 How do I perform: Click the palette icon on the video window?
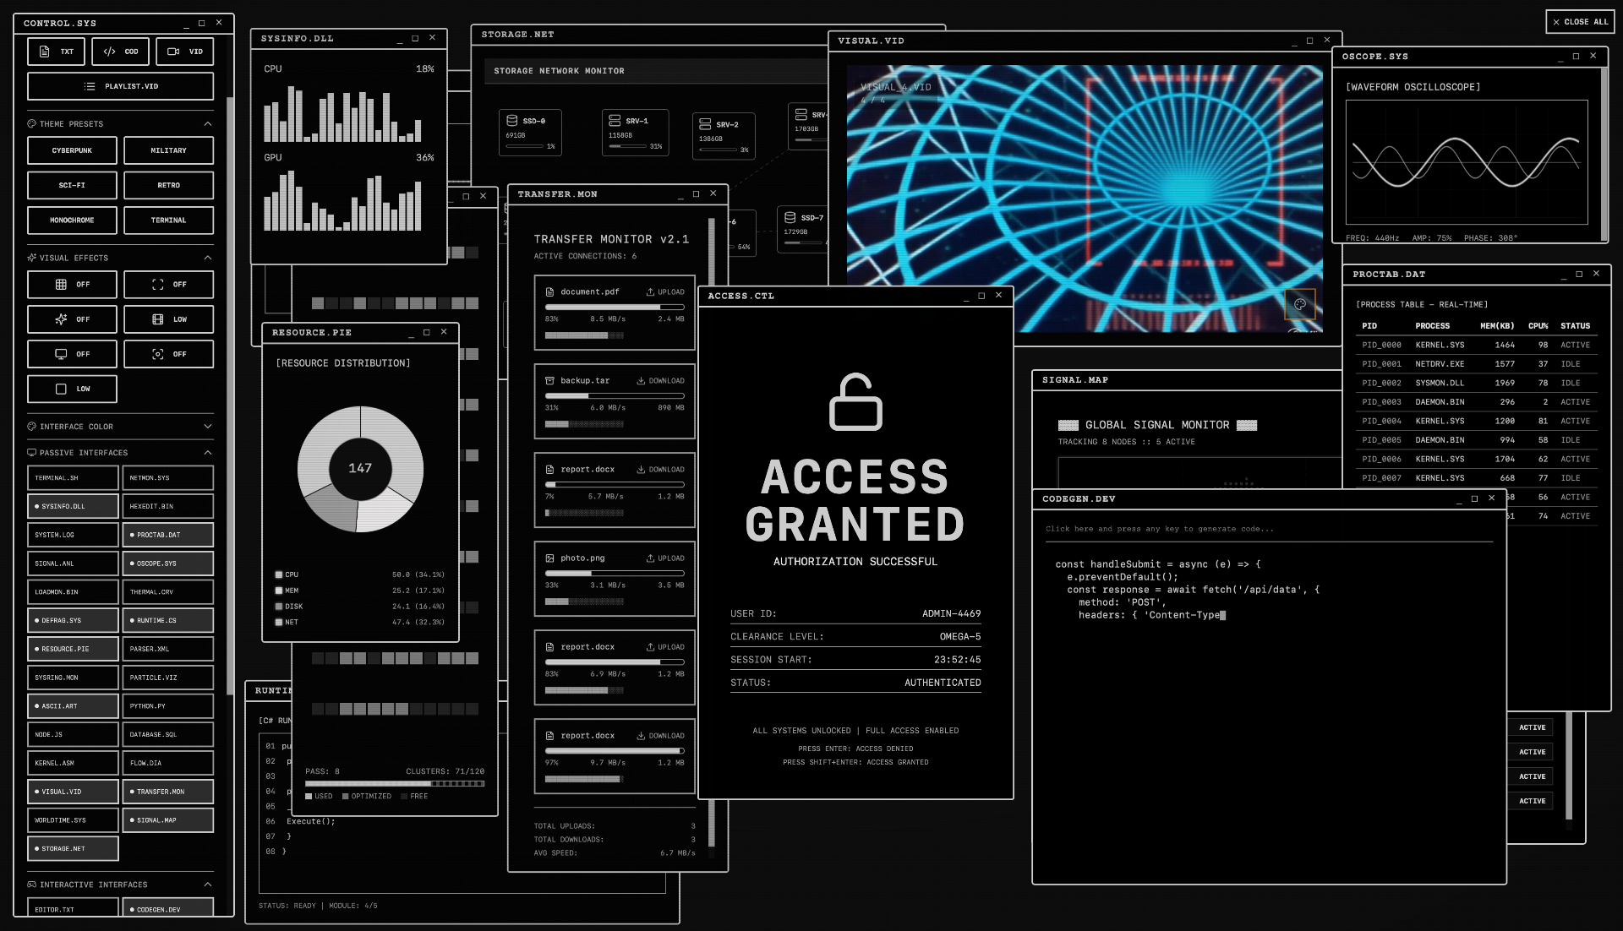(x=1300, y=304)
